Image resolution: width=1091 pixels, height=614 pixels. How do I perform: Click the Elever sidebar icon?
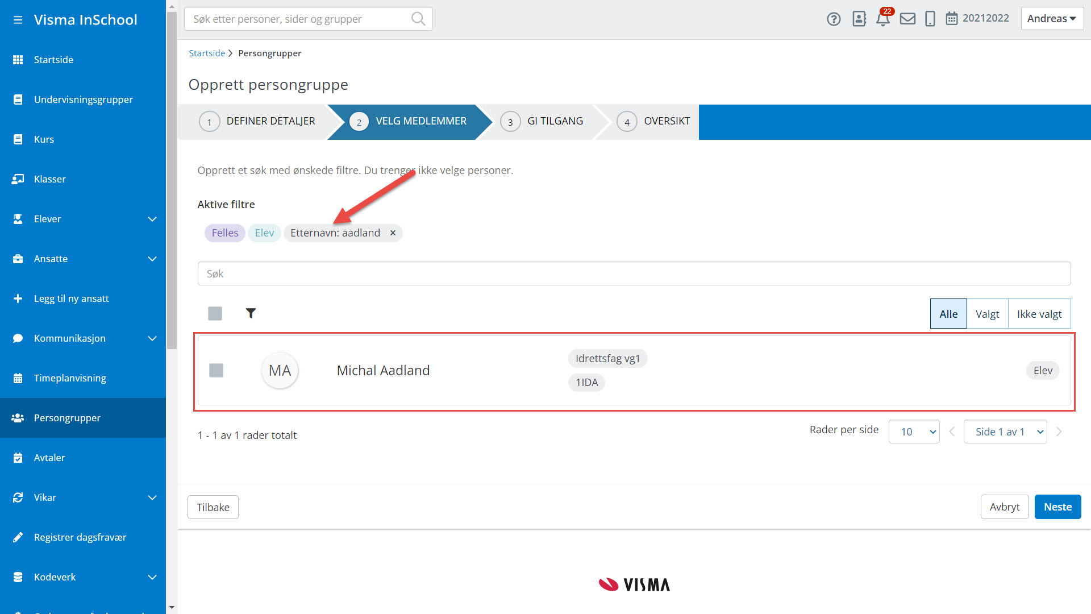18,219
